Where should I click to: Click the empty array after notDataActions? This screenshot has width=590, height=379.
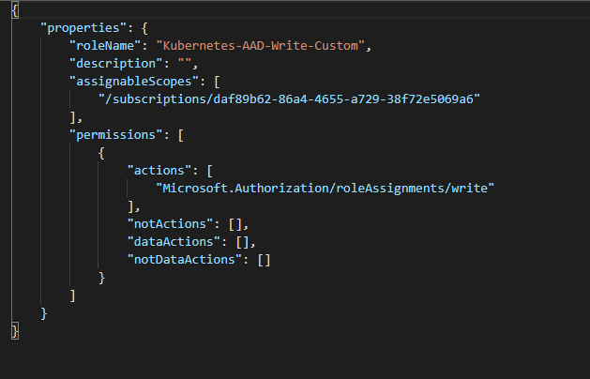pyautogui.click(x=264, y=260)
